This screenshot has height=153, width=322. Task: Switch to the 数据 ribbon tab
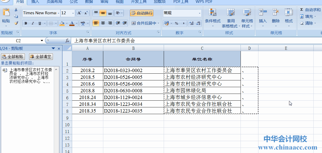click(89, 2)
